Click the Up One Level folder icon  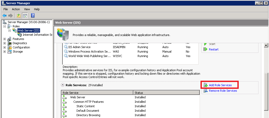point(19,16)
